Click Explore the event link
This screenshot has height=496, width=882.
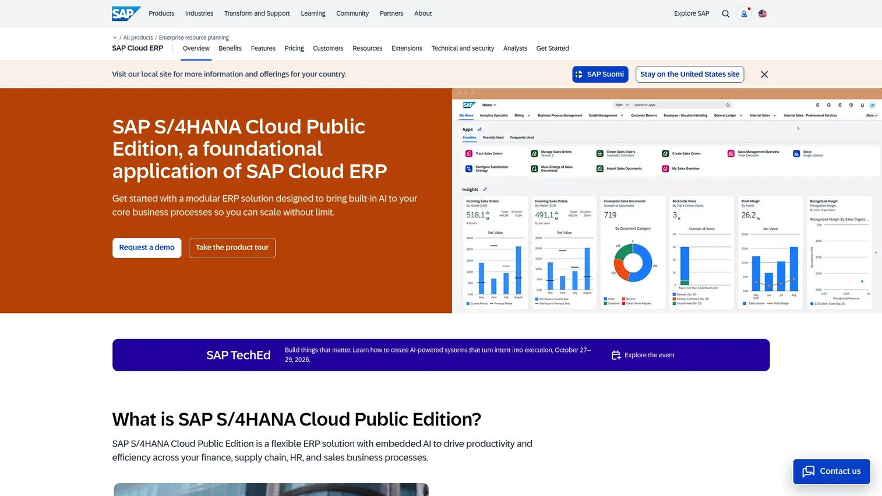click(650, 355)
